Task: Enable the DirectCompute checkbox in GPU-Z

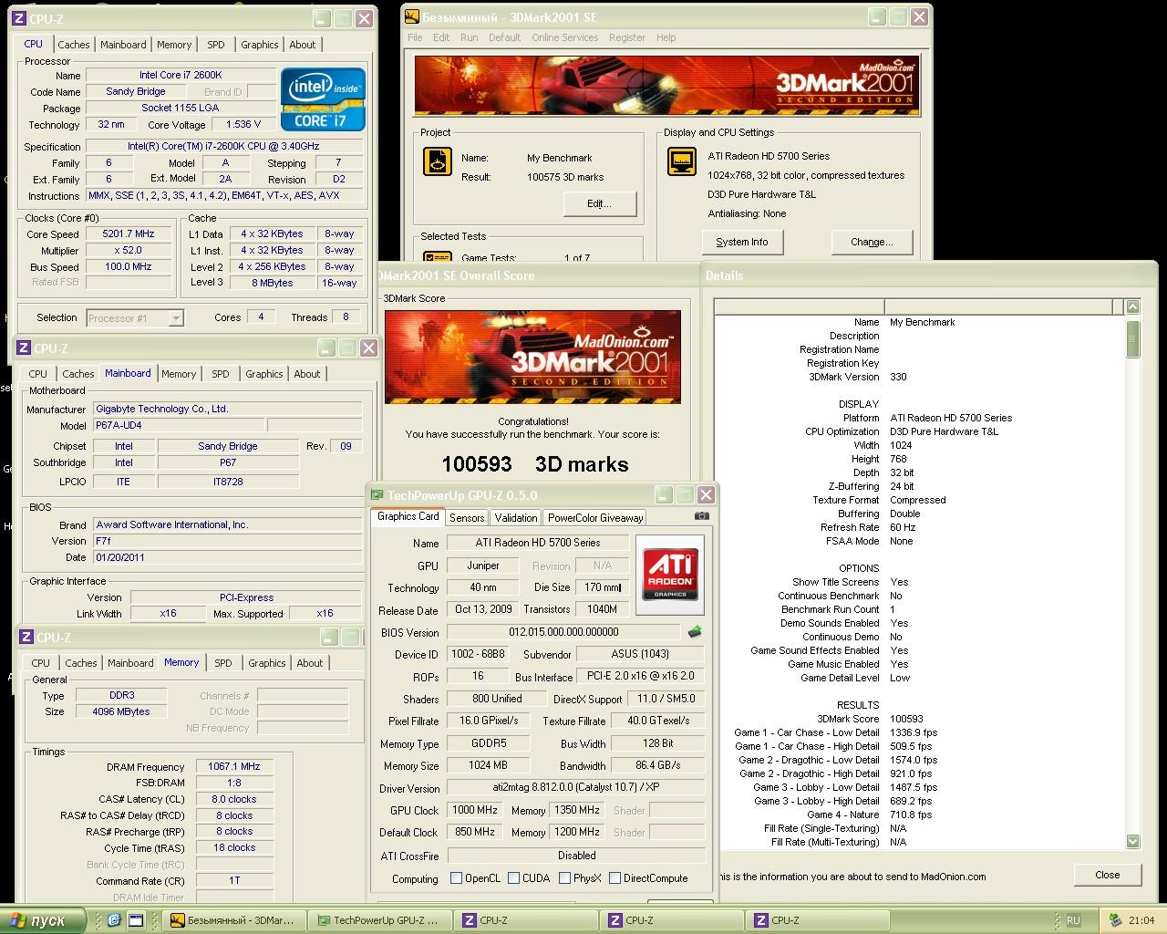Action: click(616, 878)
